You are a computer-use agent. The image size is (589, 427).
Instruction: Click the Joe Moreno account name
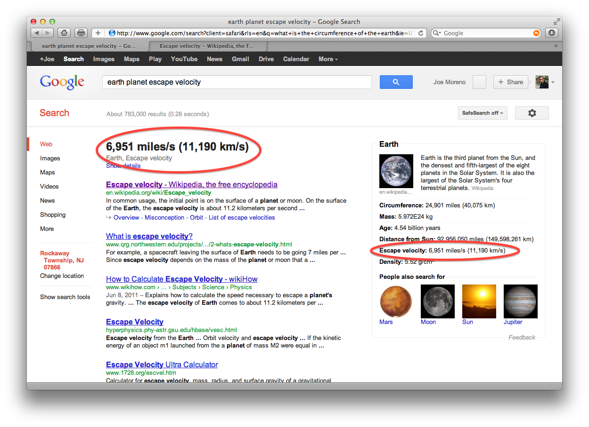(450, 82)
